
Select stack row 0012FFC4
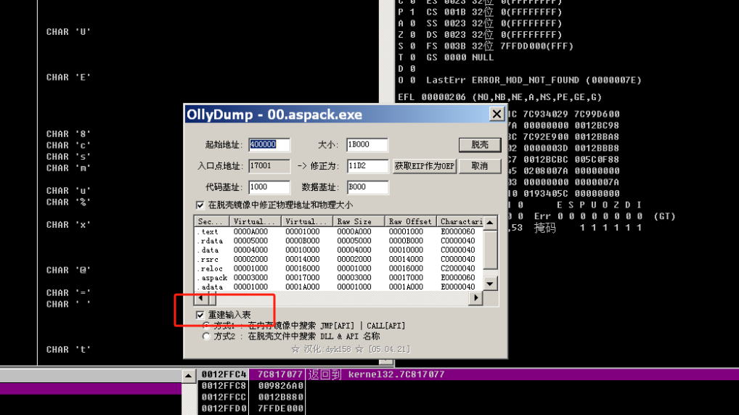click(467, 374)
